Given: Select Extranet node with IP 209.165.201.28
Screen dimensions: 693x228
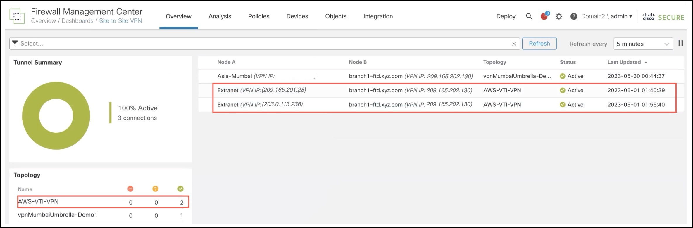Looking at the screenshot, I should (x=262, y=90).
